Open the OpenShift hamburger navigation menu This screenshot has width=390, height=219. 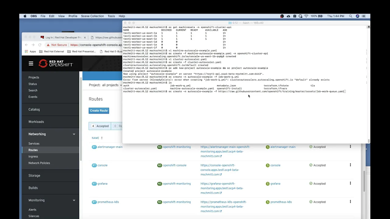pos(31,64)
